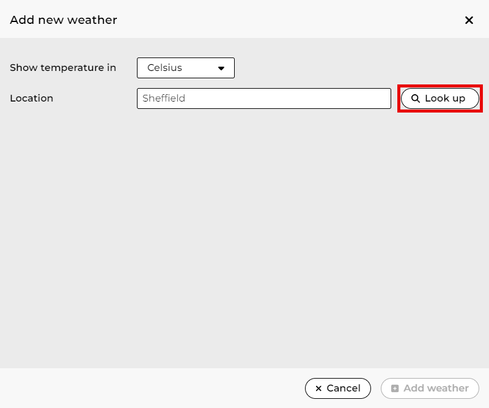Click the "Add weather" text label

(436, 388)
